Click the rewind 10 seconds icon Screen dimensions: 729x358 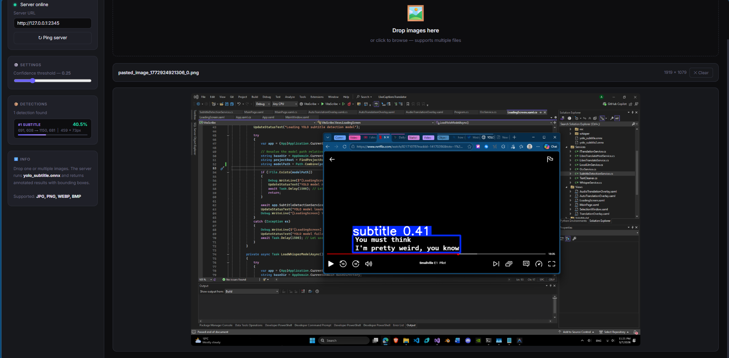click(x=343, y=264)
